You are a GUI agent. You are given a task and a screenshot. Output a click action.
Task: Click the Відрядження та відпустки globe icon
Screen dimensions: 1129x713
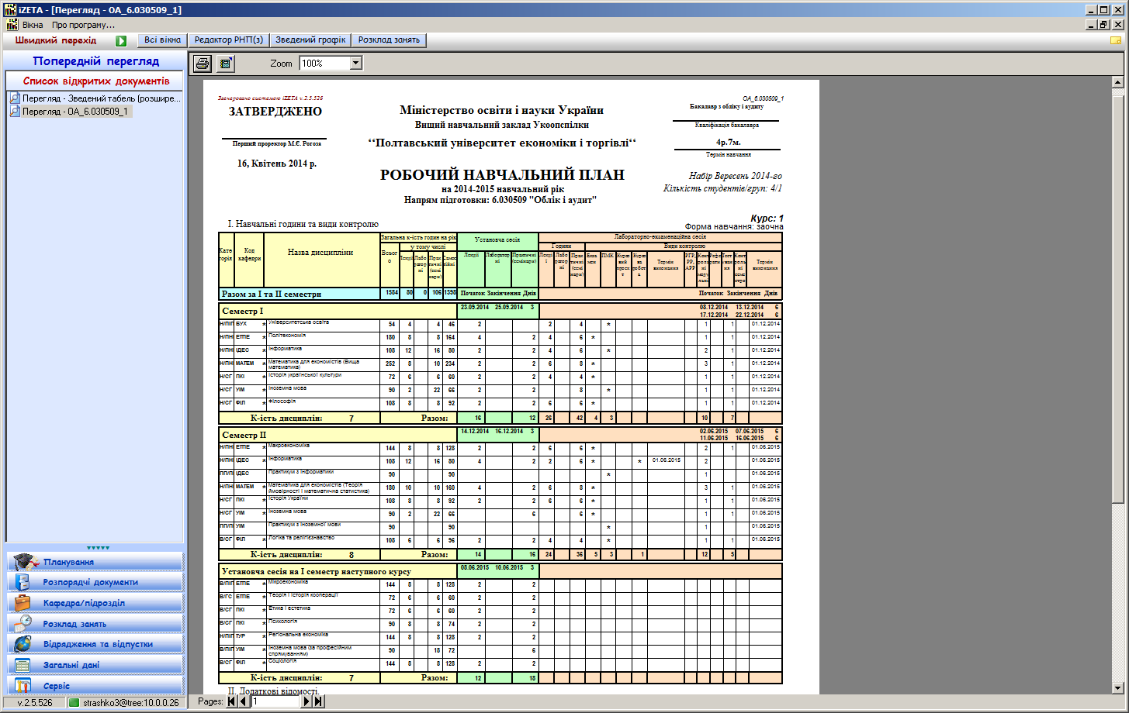tap(23, 644)
